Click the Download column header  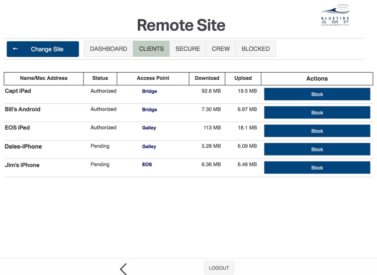tap(207, 78)
